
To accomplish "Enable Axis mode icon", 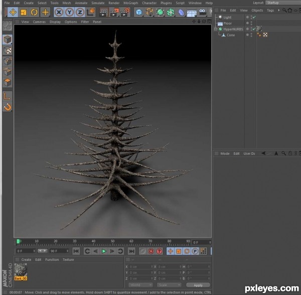I will (8, 96).
